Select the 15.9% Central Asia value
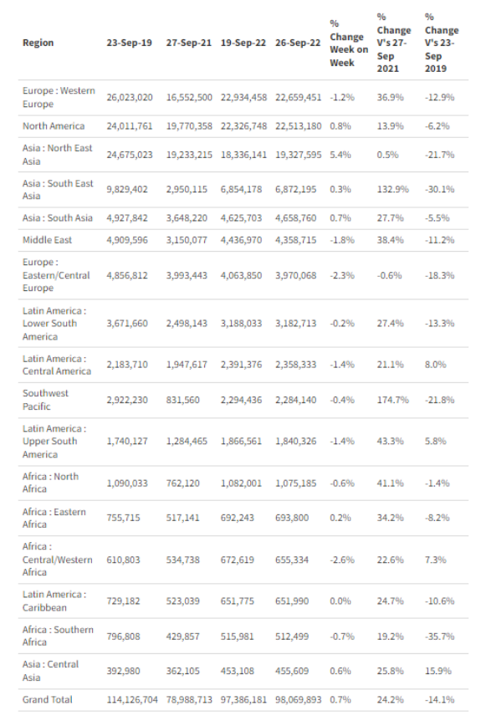Image resolution: width=481 pixels, height=721 pixels. tap(438, 671)
